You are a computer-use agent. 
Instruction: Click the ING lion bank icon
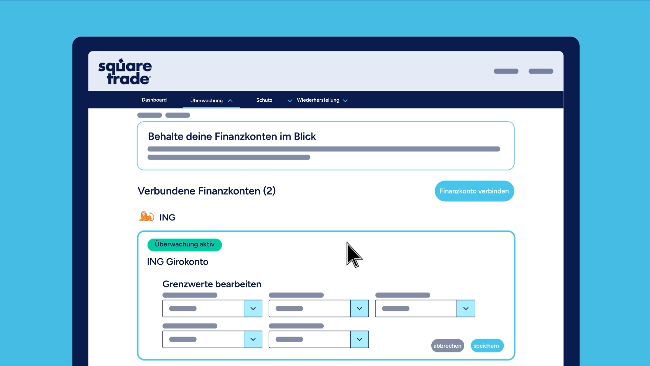[147, 217]
